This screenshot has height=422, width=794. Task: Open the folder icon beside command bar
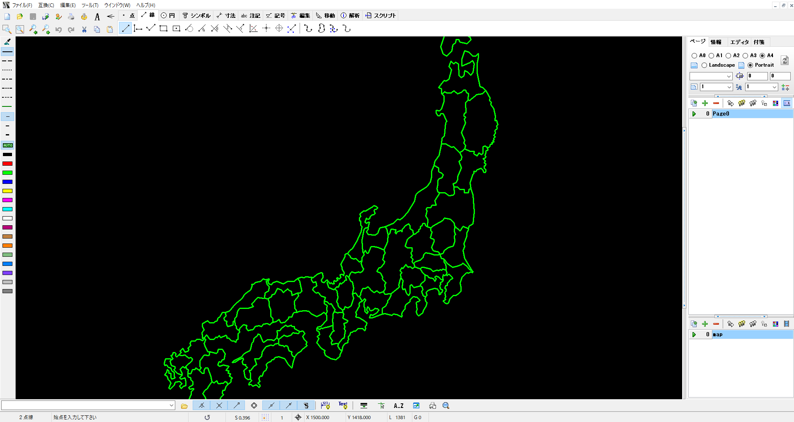pyautogui.click(x=184, y=405)
